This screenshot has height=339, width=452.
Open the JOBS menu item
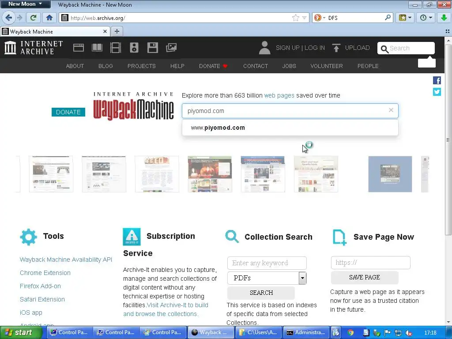click(x=289, y=66)
